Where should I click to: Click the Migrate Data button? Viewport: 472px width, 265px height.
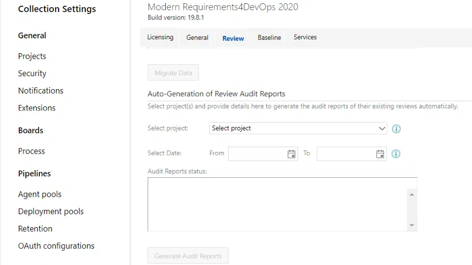point(173,73)
